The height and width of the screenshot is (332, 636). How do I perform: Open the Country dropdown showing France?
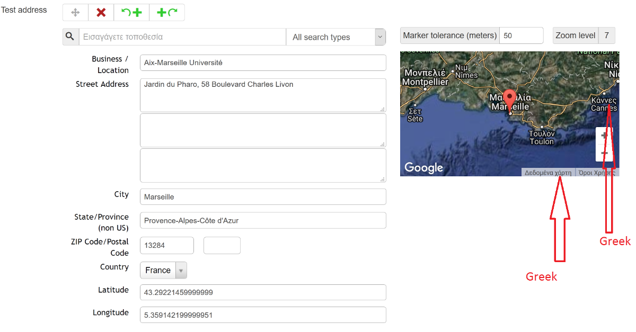pyautogui.click(x=163, y=270)
